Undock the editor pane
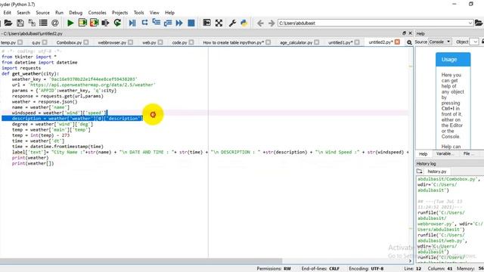This screenshot has width=484, height=272. [404, 33]
